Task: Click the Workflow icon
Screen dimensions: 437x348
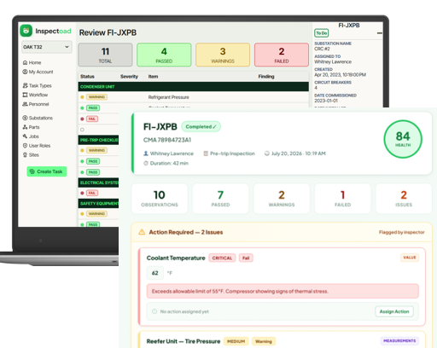Action: click(25, 95)
